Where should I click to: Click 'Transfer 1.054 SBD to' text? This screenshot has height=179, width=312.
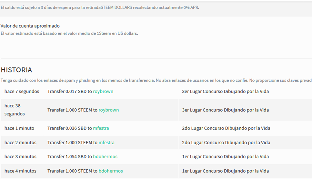click(x=70, y=157)
